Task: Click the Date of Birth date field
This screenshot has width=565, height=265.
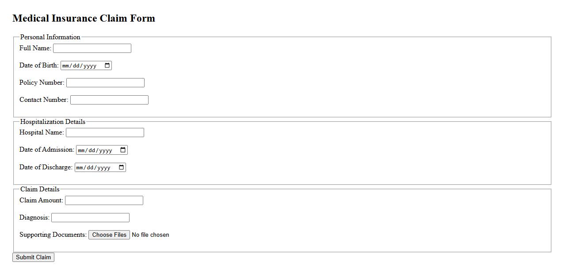Action: pyautogui.click(x=80, y=66)
